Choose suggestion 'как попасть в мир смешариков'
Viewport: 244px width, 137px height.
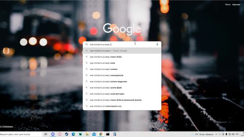[122, 75]
